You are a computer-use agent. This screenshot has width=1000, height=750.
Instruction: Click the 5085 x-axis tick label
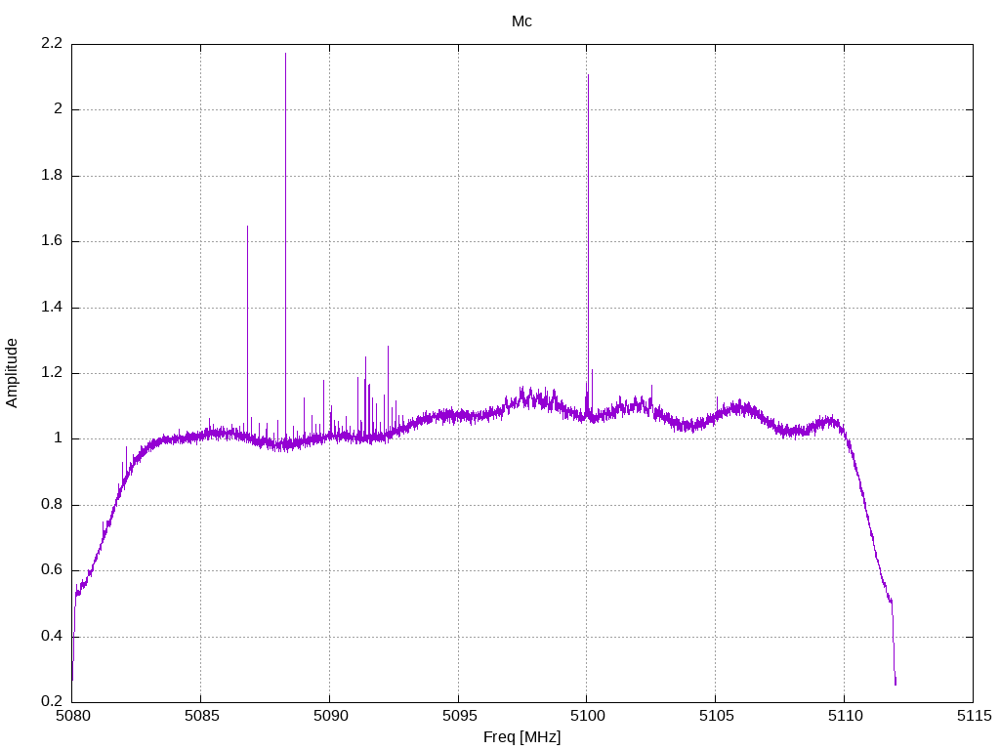201,716
